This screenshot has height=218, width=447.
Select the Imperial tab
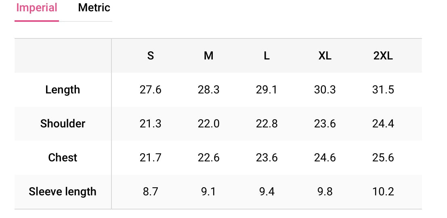tap(37, 8)
